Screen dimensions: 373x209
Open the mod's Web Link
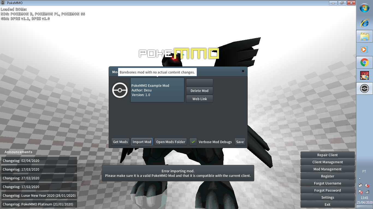(200, 99)
